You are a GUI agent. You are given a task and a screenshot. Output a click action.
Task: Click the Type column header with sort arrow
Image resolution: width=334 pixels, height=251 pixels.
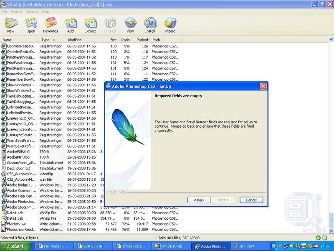point(51,40)
